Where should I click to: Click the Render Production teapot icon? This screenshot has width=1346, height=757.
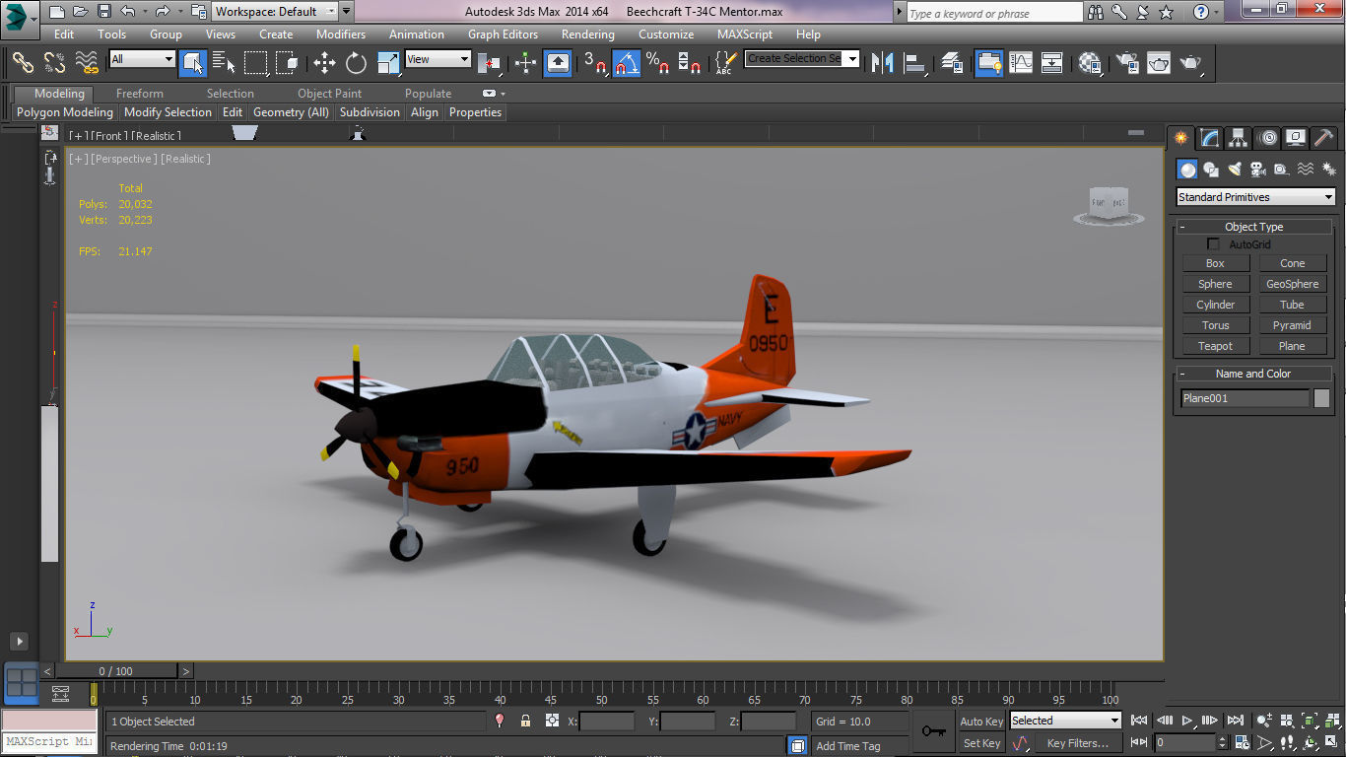pyautogui.click(x=1191, y=63)
